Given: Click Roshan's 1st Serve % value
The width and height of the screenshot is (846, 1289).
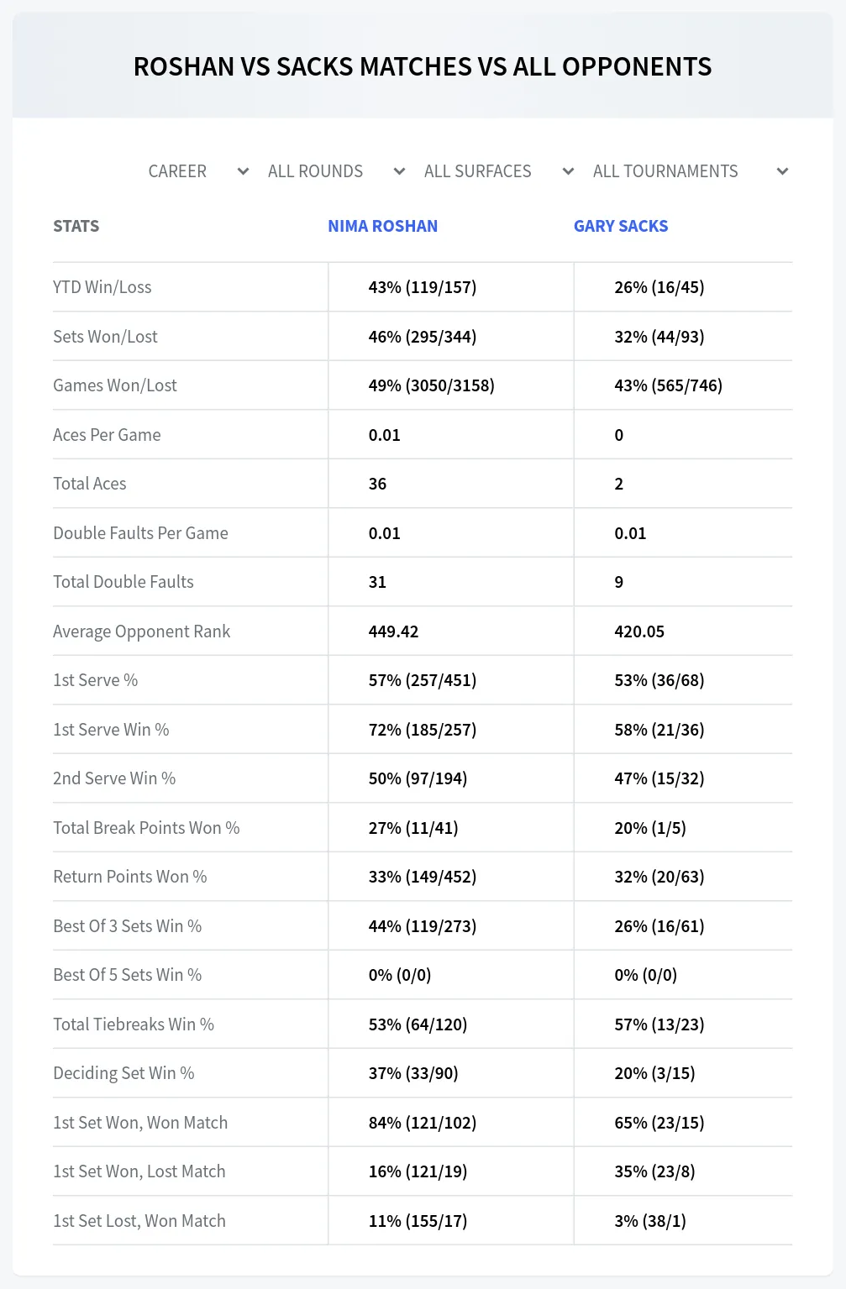Looking at the screenshot, I should point(423,680).
